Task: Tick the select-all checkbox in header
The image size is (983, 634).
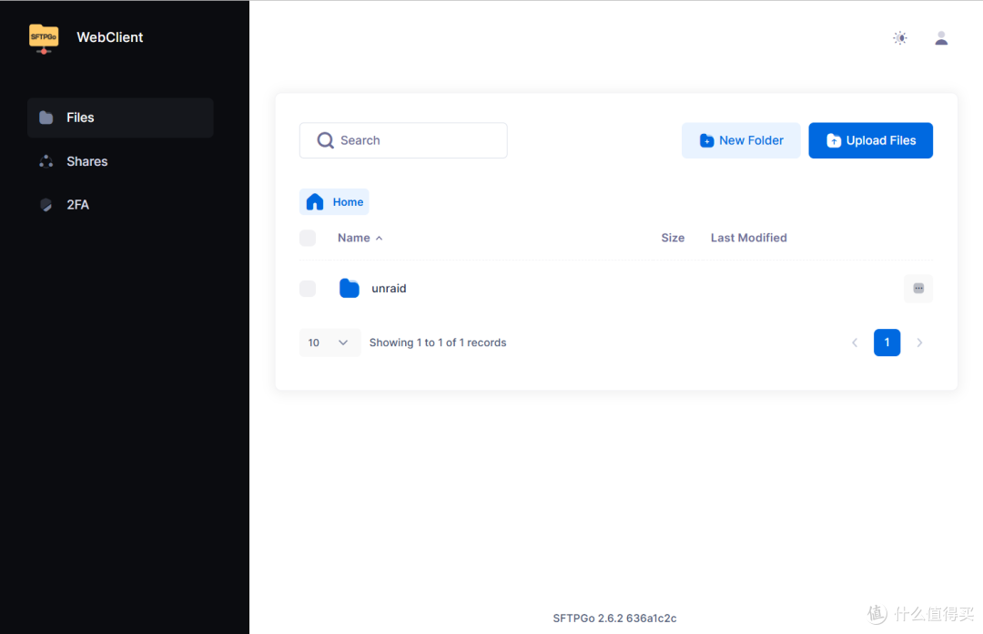Action: point(308,238)
